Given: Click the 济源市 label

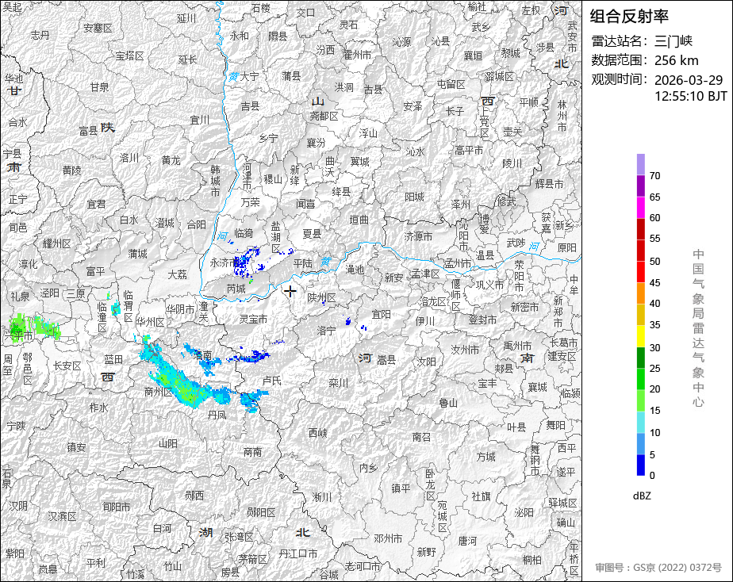Looking at the screenshot, I should click(418, 237).
